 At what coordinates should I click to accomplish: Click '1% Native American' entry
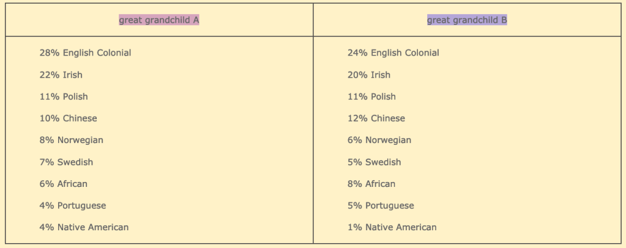(392, 228)
